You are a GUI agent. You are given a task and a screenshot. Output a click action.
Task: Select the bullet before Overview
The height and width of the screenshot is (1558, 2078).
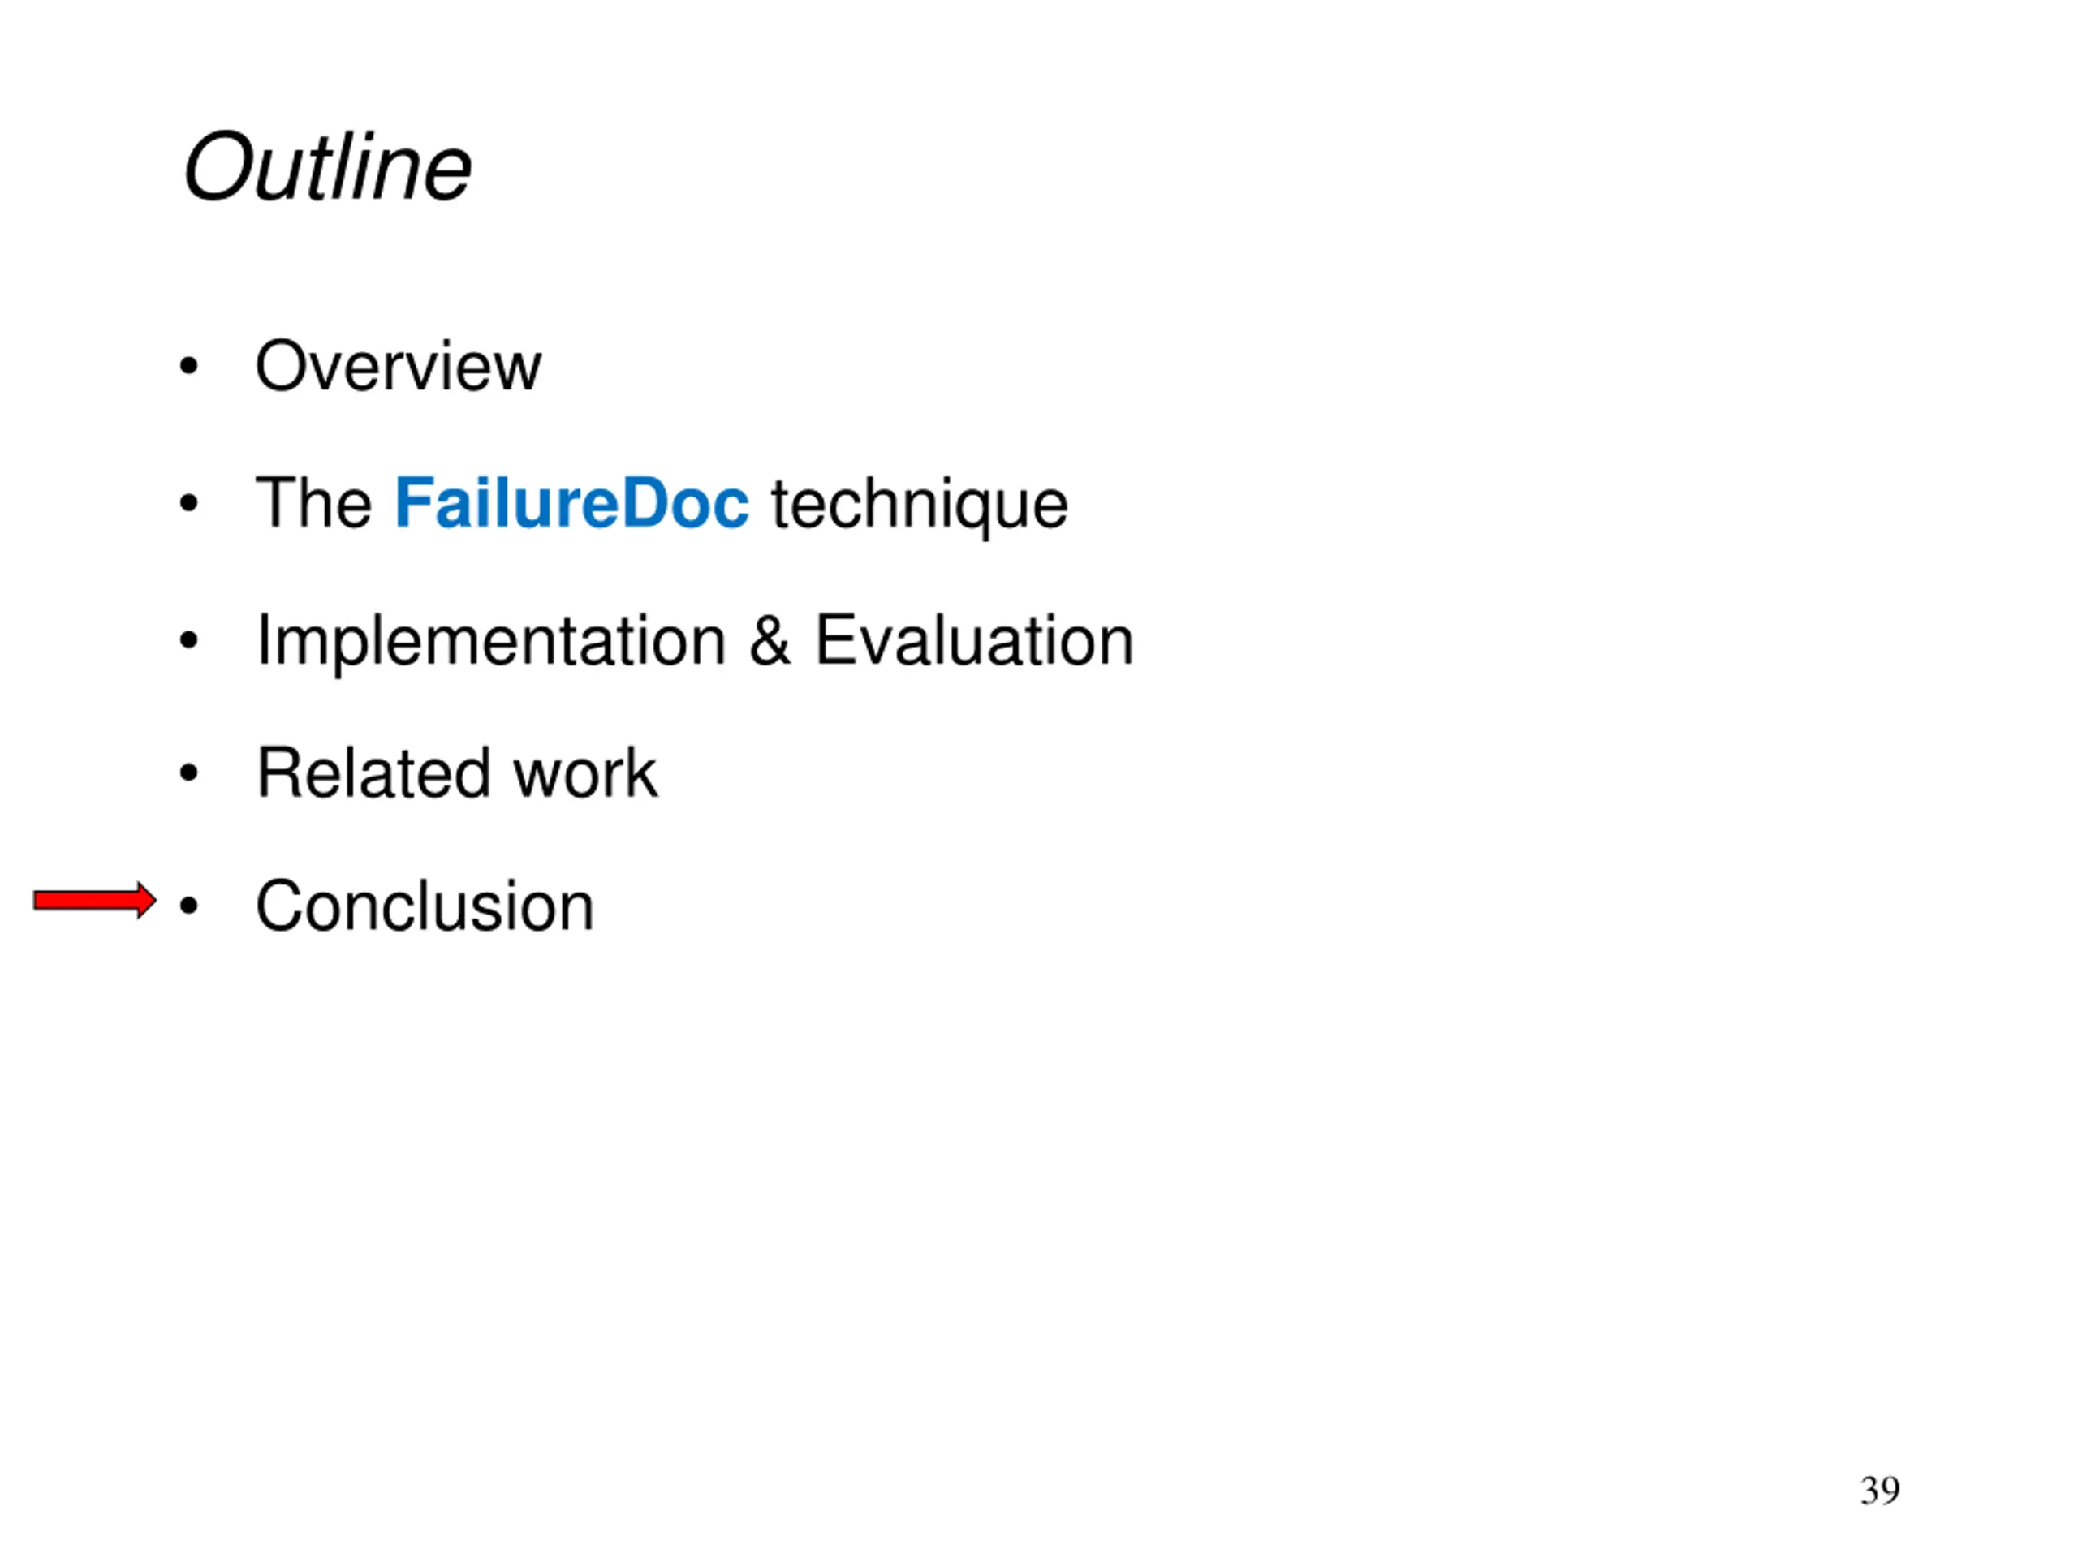click(x=189, y=365)
